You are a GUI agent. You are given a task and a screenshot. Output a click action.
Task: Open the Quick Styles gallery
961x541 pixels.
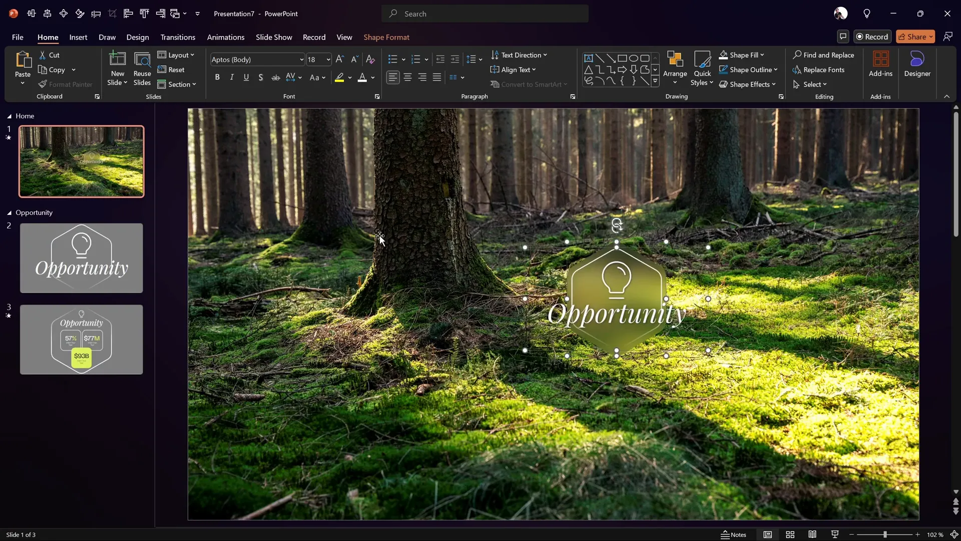pyautogui.click(x=702, y=68)
